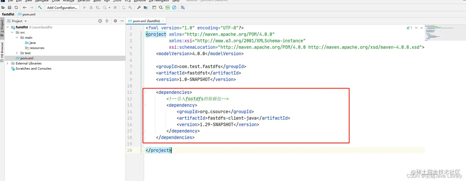Open Project Structure icon next to the wrench
The height and width of the screenshot is (181, 466).
pyautogui.click(x=145, y=7)
